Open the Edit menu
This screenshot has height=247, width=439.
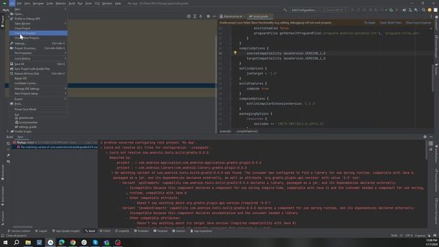[19, 3]
